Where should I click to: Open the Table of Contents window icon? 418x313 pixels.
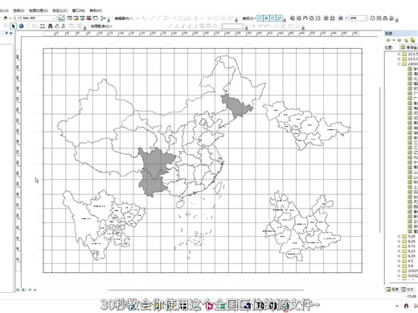coord(69,18)
